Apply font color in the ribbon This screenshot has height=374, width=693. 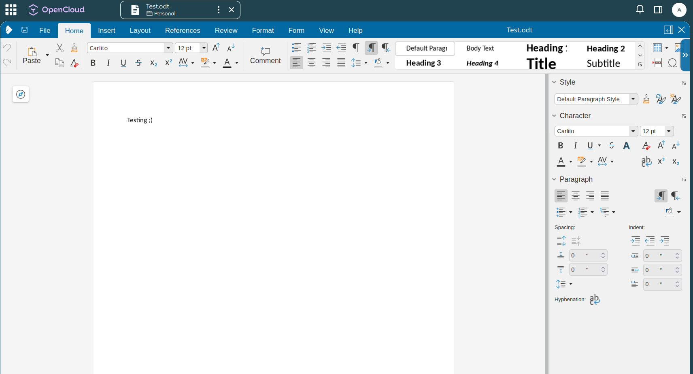coord(227,63)
